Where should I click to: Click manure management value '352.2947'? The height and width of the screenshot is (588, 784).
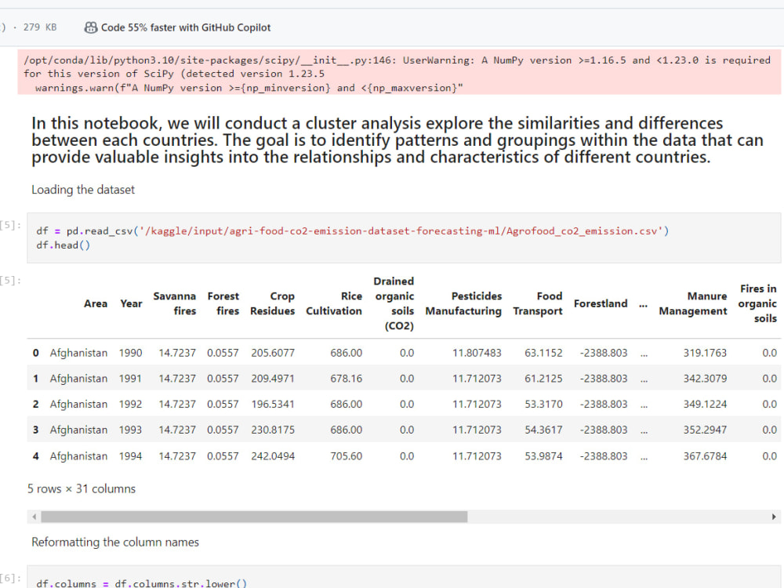pos(705,430)
